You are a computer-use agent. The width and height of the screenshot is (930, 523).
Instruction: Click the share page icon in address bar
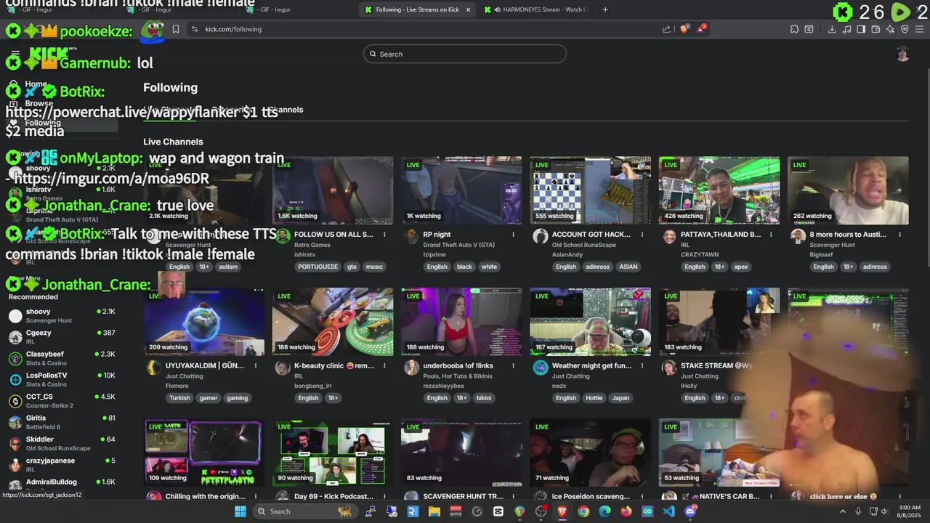click(666, 29)
